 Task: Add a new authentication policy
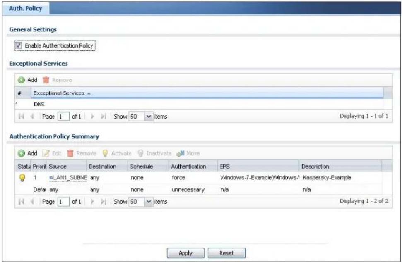pyautogui.click(x=28, y=153)
